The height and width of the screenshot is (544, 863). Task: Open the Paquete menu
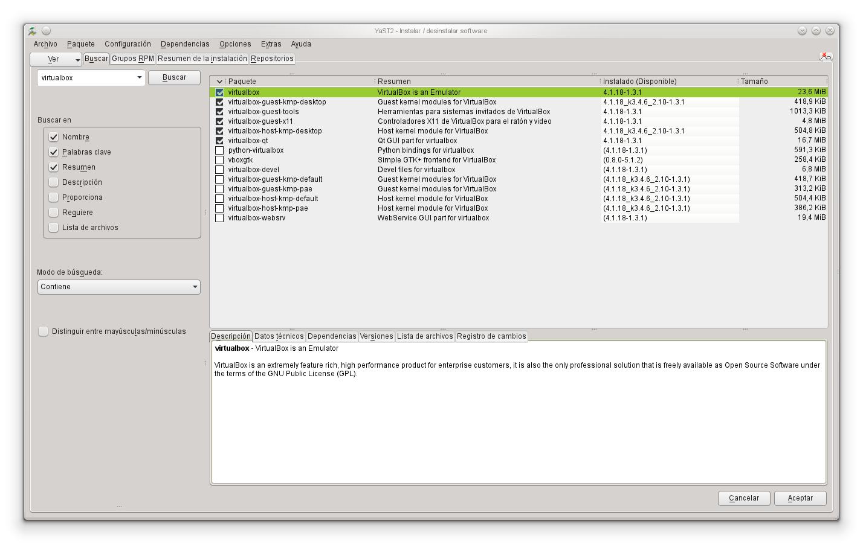(x=81, y=44)
